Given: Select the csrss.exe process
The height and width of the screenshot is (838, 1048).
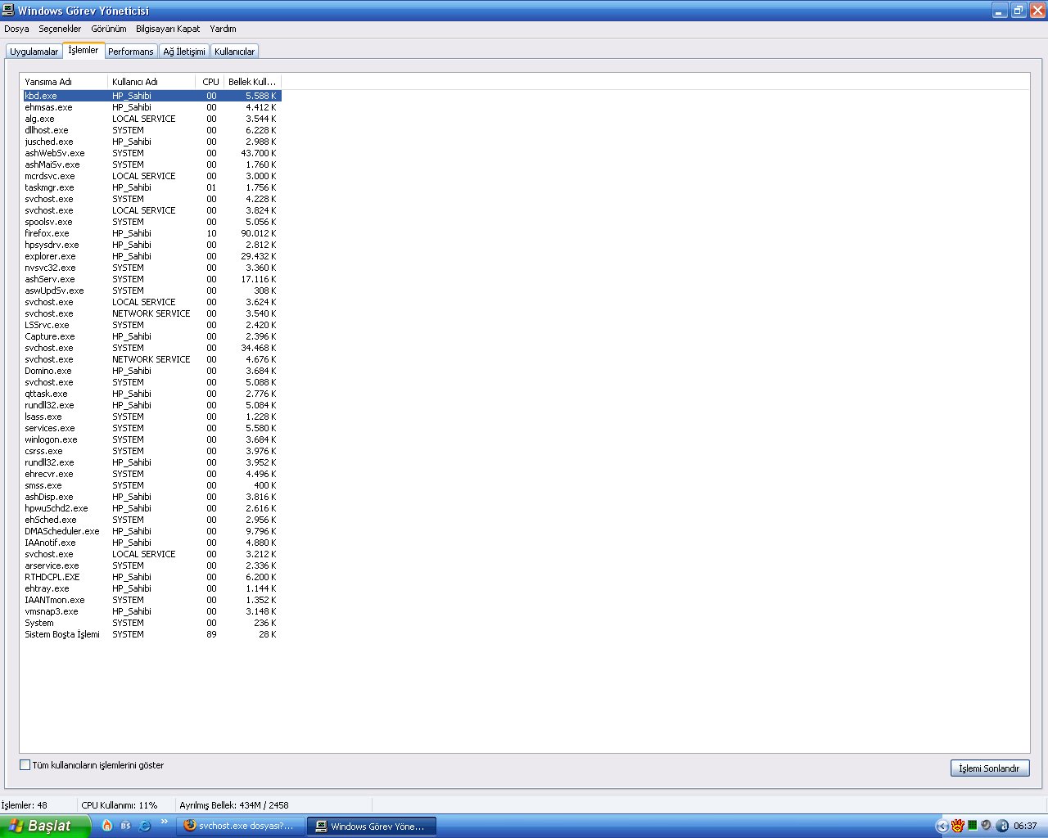Looking at the screenshot, I should [151, 451].
